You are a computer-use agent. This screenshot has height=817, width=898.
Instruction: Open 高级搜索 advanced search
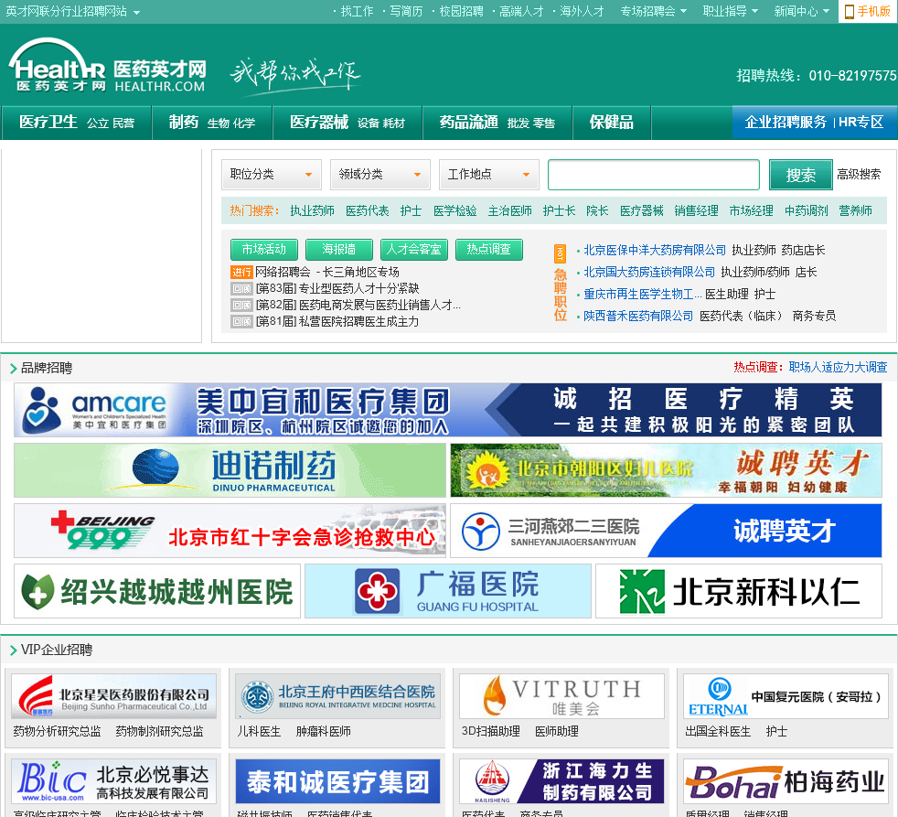tap(859, 174)
